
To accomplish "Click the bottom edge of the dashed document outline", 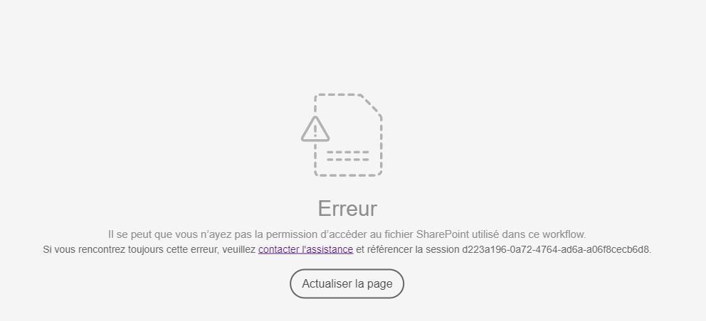I will [x=348, y=174].
